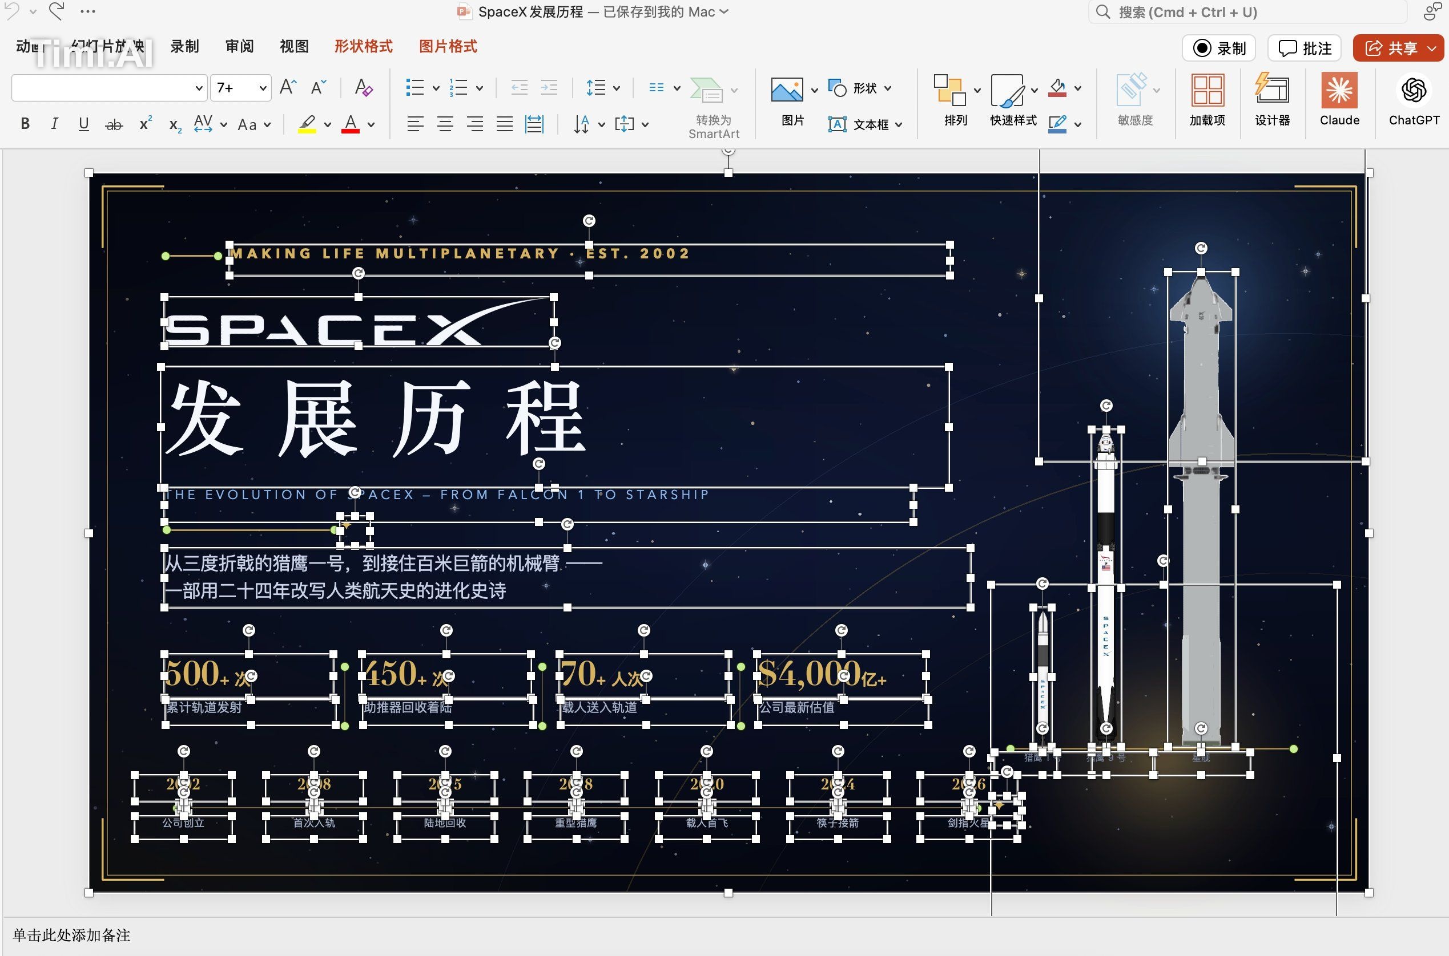Open collaborators icon at top right
This screenshot has width=1449, height=956.
1432,11
